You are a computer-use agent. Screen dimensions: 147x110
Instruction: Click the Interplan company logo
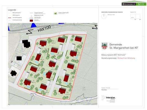tap(108, 99)
